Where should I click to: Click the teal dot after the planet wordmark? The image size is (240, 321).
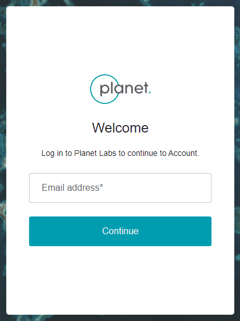149,93
